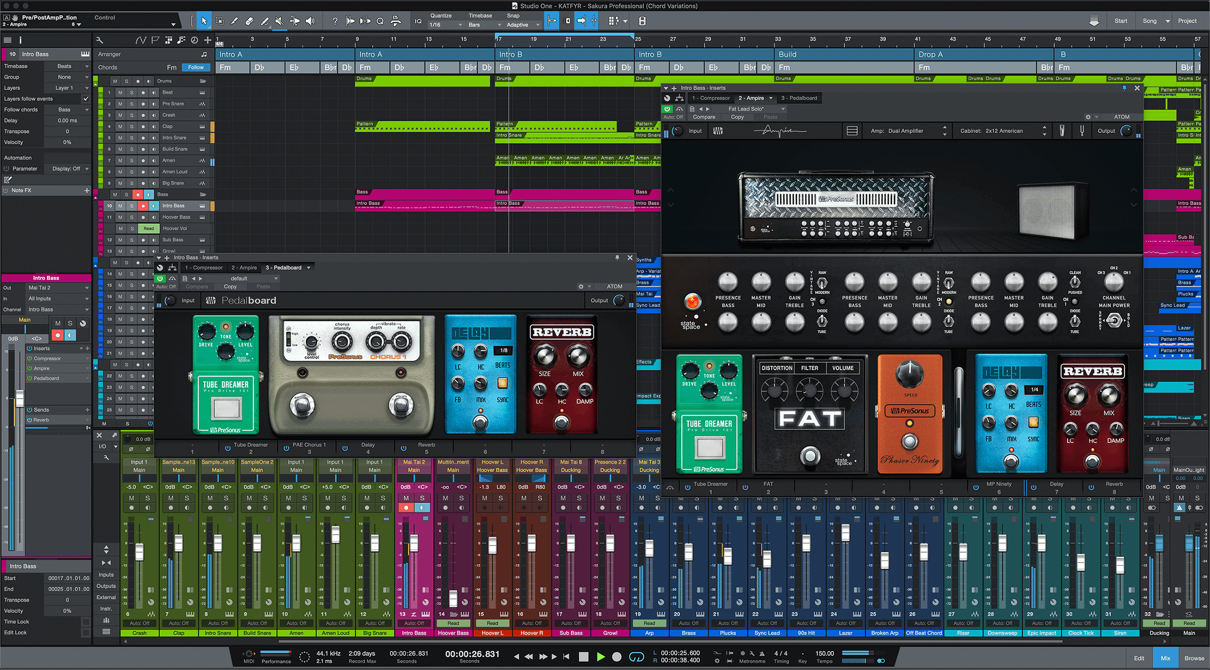Click the tempo field showing 150.00
1210x670 pixels.
pyautogui.click(x=825, y=653)
